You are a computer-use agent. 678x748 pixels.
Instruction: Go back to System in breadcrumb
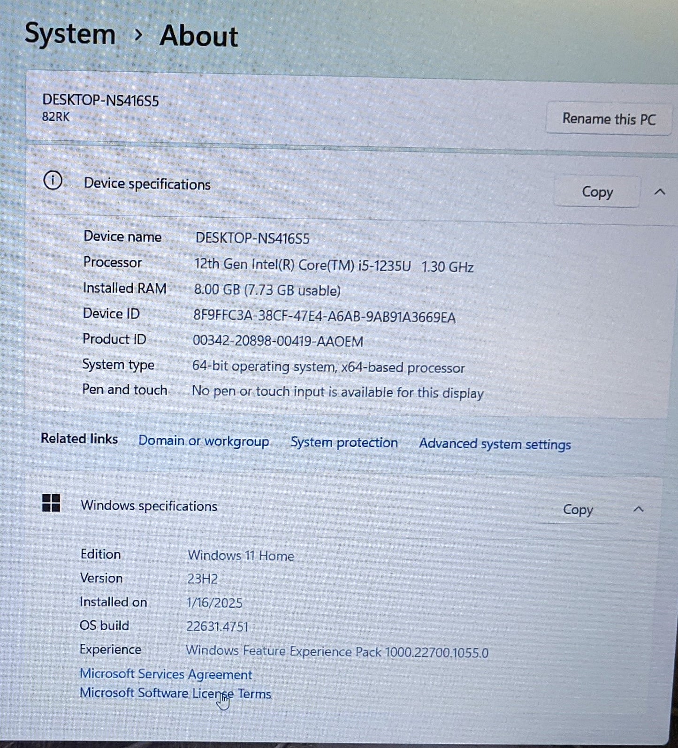tap(70, 34)
